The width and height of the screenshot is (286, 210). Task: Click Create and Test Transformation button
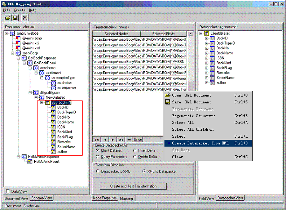[133, 186]
